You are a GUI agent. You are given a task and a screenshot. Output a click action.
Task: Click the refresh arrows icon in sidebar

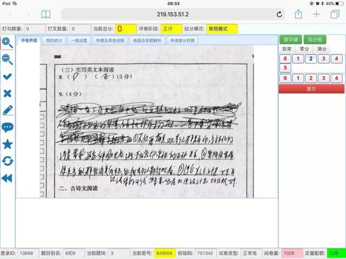pos(8,161)
